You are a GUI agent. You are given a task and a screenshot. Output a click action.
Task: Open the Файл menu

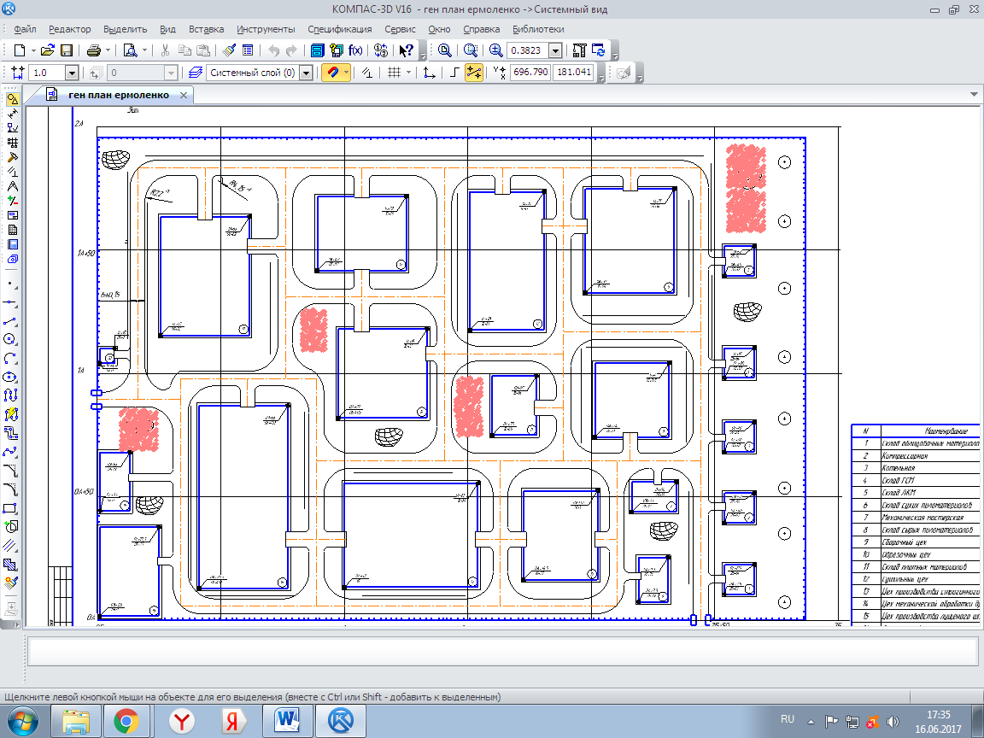25,29
